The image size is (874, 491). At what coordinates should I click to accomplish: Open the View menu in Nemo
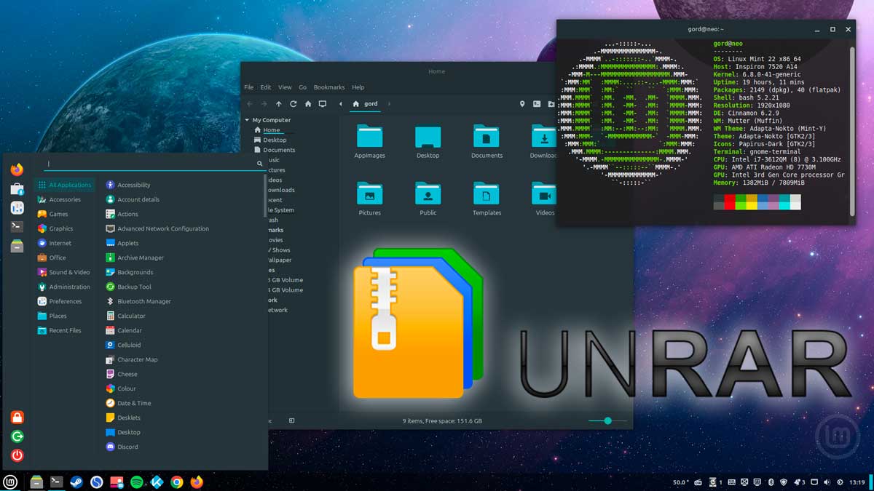coord(285,87)
